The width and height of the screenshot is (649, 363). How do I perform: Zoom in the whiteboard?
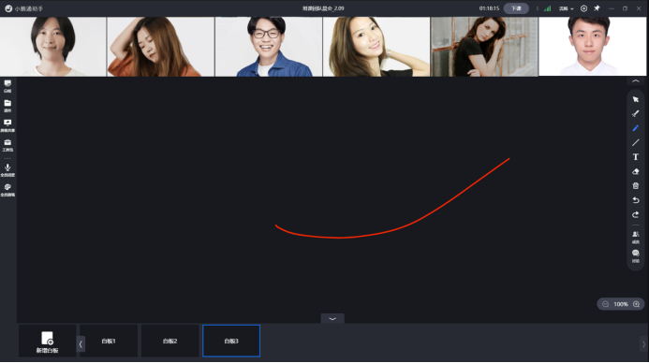click(637, 304)
